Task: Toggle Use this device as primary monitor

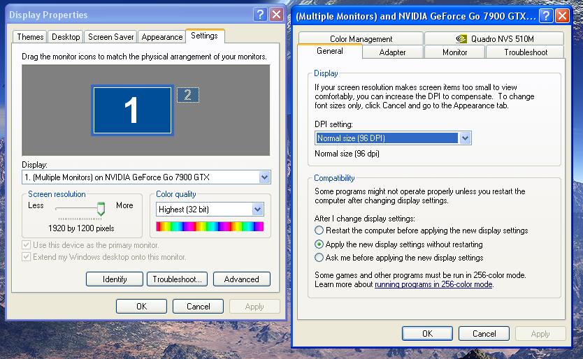Action: (x=26, y=245)
